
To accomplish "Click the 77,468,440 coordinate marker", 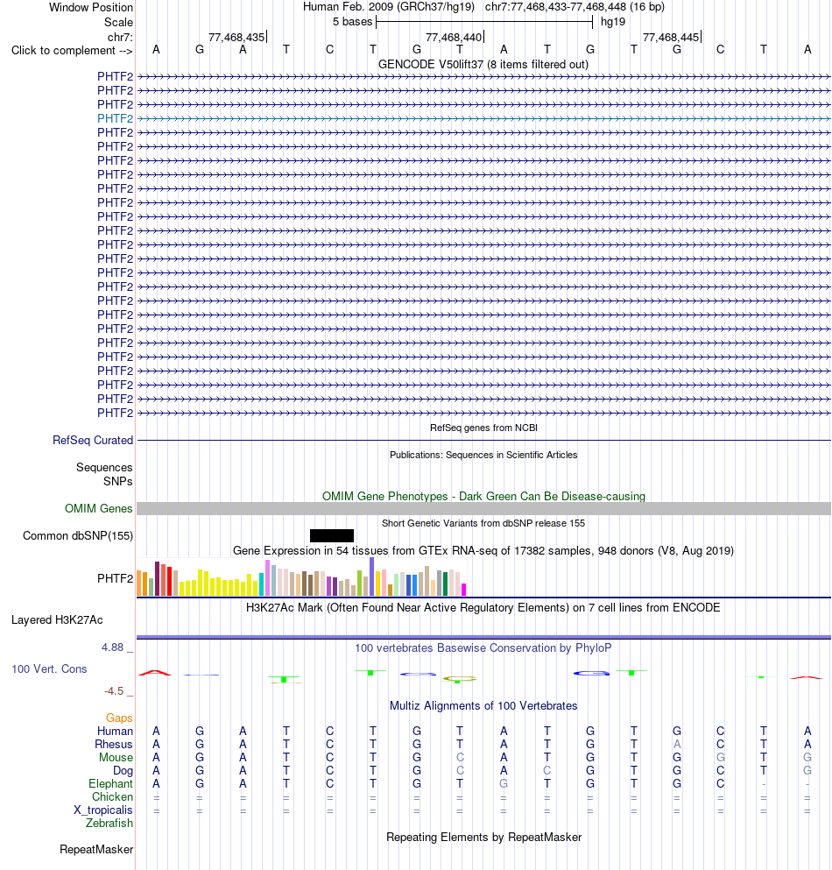I will tap(455, 37).
